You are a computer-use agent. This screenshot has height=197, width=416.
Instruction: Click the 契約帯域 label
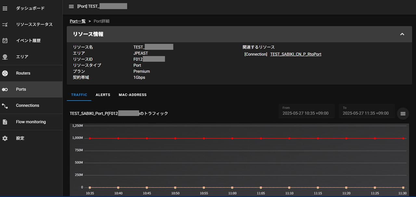coord(81,78)
